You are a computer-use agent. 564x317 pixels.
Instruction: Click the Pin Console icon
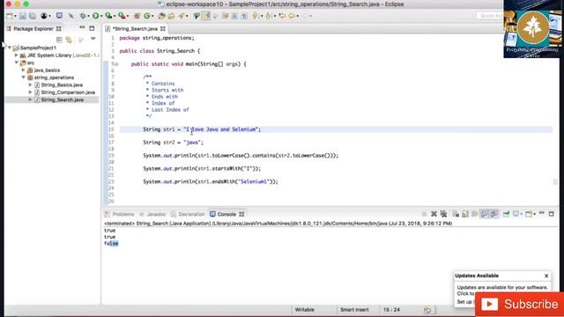pyautogui.click(x=506, y=214)
